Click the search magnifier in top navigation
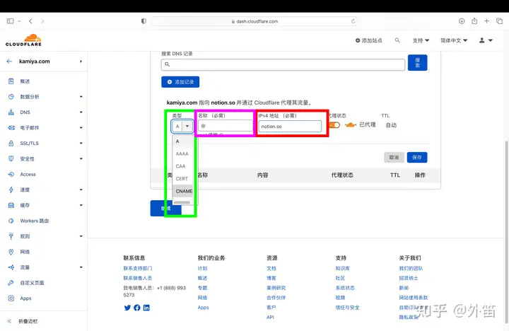 397,40
